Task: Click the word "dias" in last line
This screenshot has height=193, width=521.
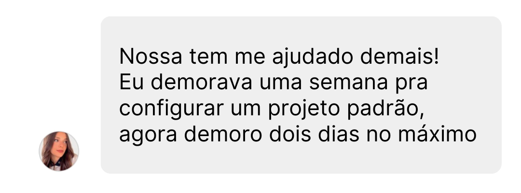Action: coord(338,134)
